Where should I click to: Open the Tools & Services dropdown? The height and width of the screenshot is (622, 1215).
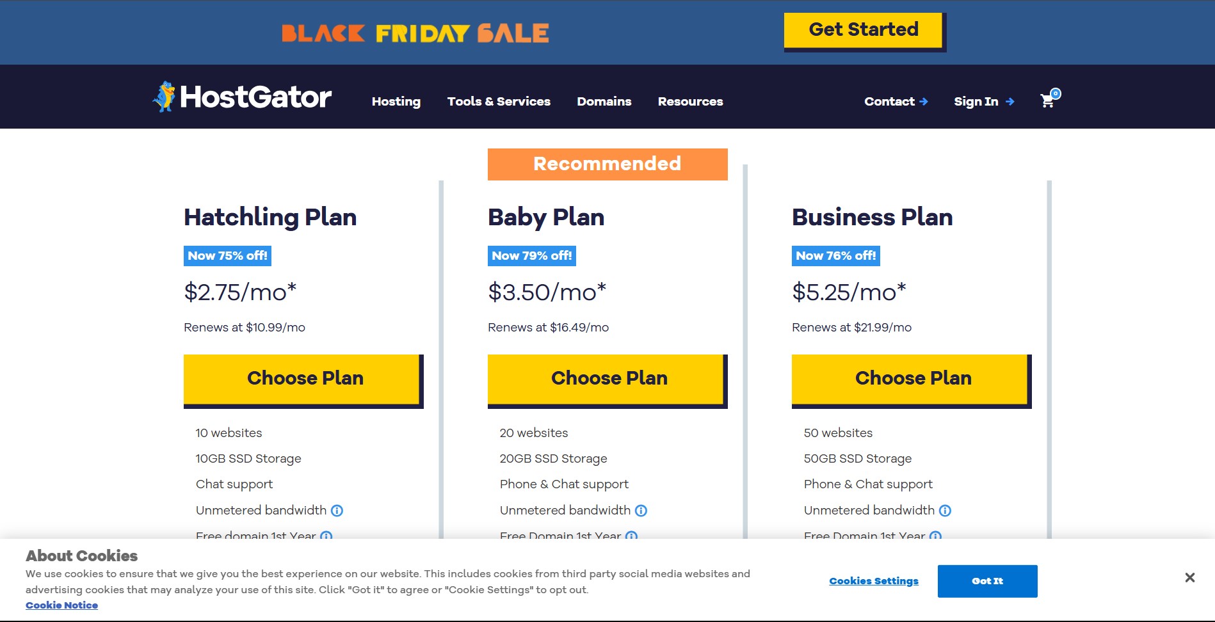(x=499, y=101)
